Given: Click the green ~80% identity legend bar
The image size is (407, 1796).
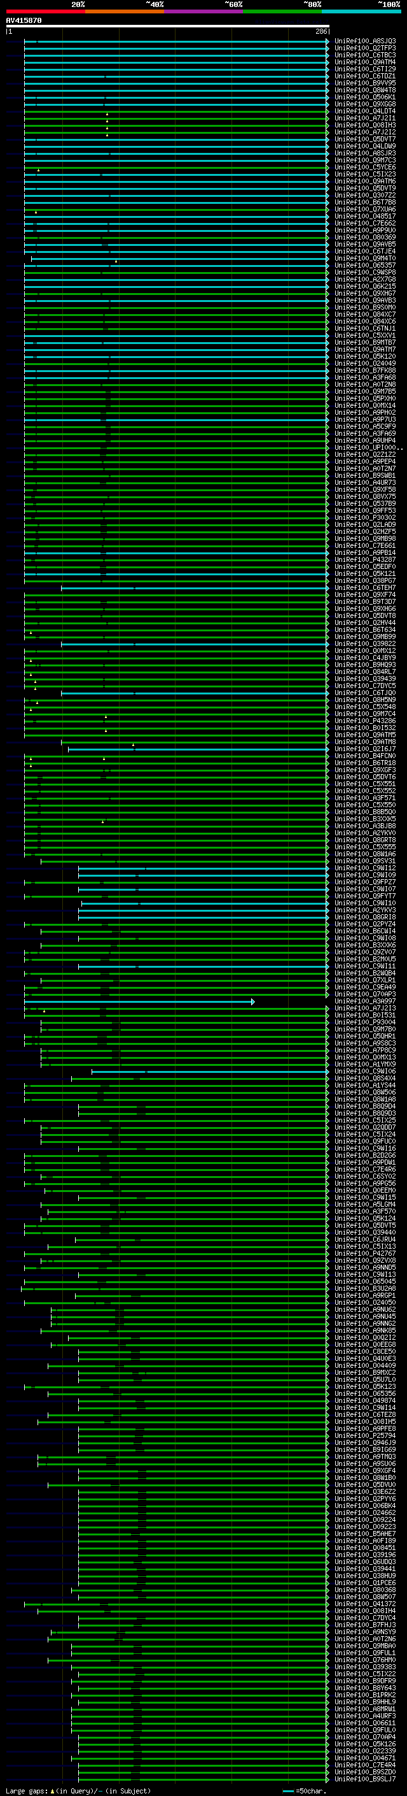Looking at the screenshot, I should [282, 11].
